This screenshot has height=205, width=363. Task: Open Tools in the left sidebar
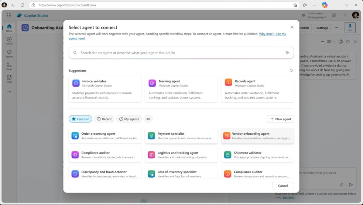9,79
